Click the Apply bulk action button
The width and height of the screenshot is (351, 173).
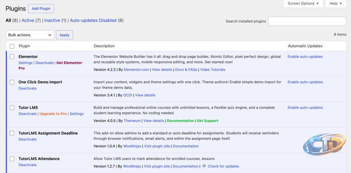point(65,35)
